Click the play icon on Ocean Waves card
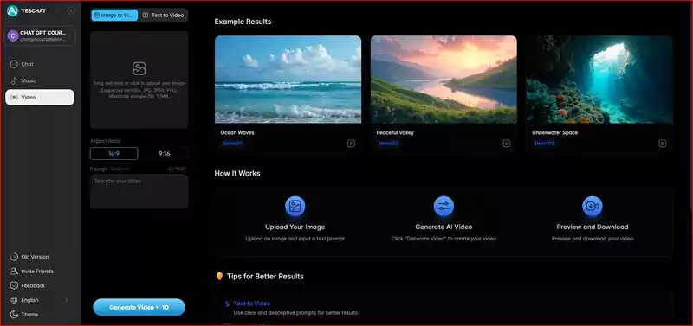 (x=351, y=144)
